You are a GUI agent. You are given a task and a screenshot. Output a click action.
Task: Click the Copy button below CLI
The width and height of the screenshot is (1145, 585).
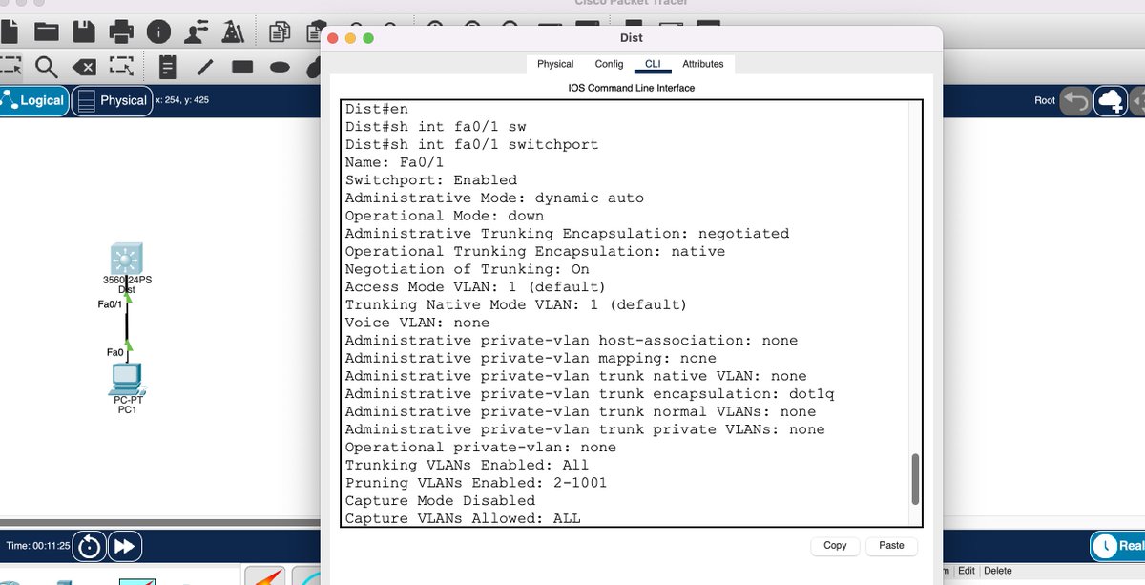coord(835,545)
